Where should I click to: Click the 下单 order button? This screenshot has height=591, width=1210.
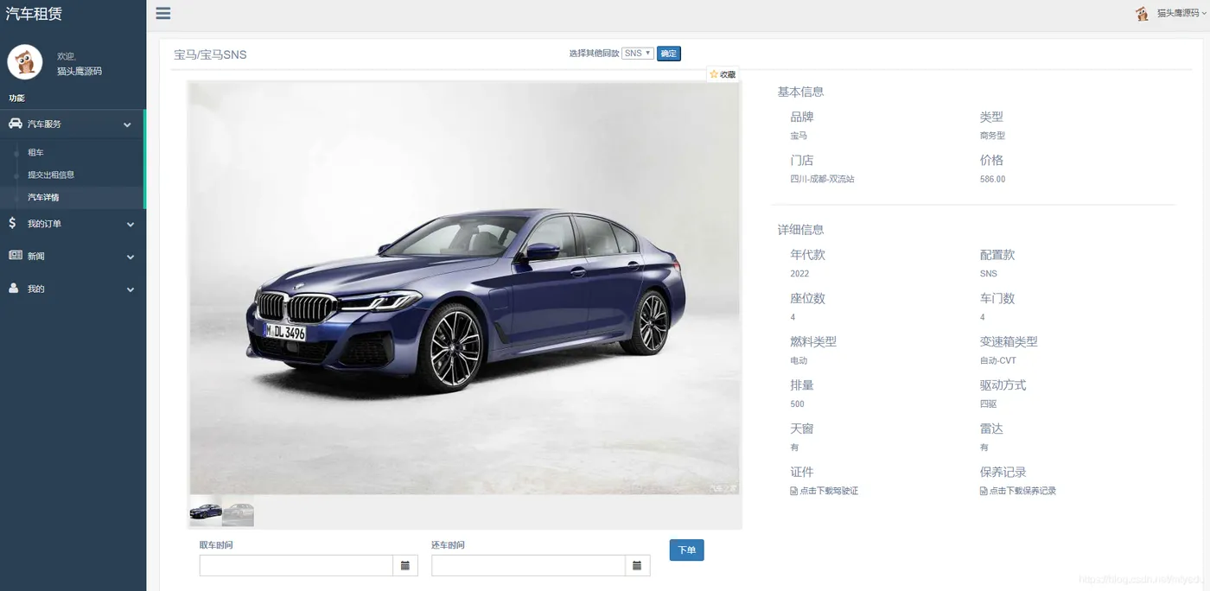(686, 550)
